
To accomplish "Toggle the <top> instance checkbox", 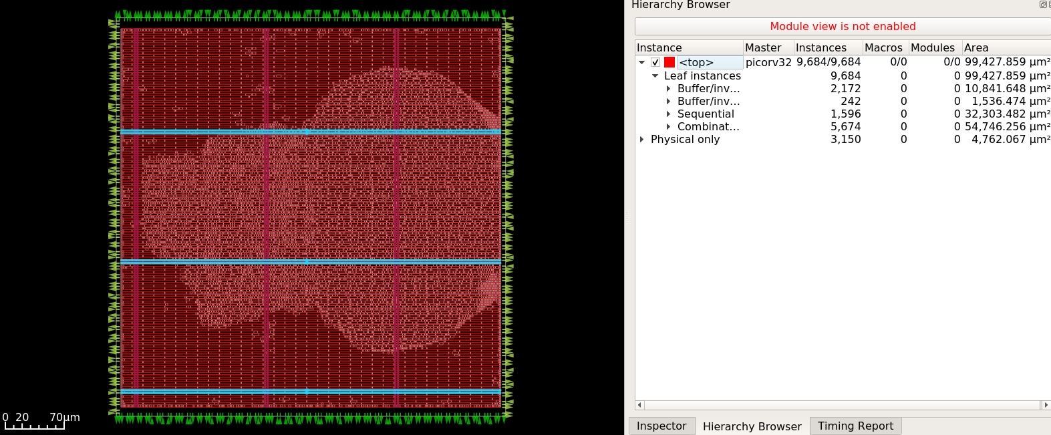I will pos(655,62).
